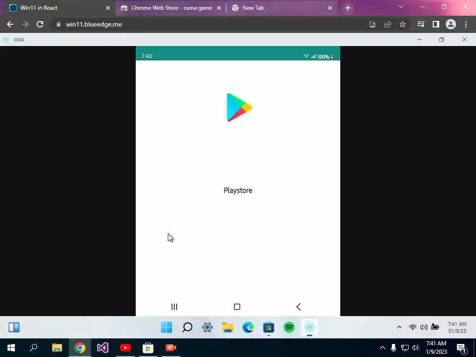The width and height of the screenshot is (476, 357).
Task: Open Visual Studio in host taskbar
Action: coord(103,348)
